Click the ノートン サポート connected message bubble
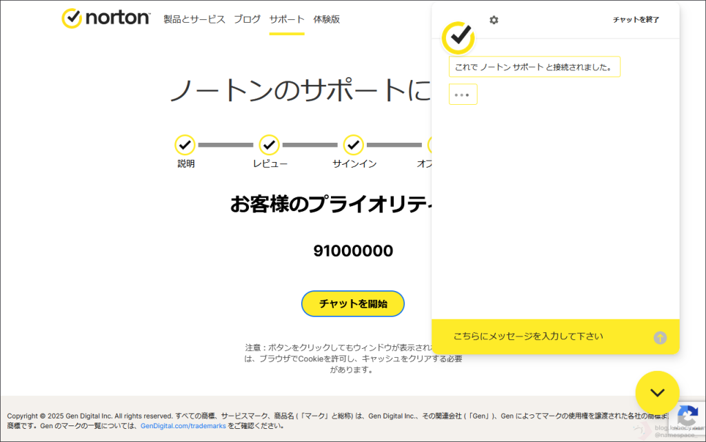This screenshot has height=442, width=706. coord(534,67)
